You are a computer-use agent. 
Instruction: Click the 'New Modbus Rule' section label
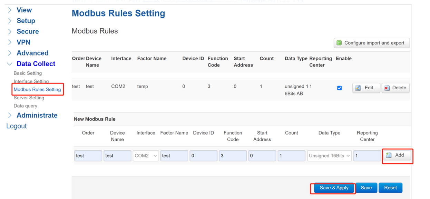[x=95, y=119]
